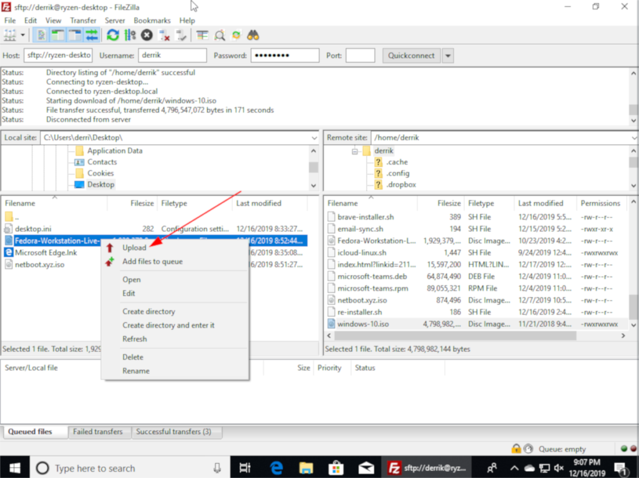Reconnect to the last used server
639x478 pixels.
[182, 35]
